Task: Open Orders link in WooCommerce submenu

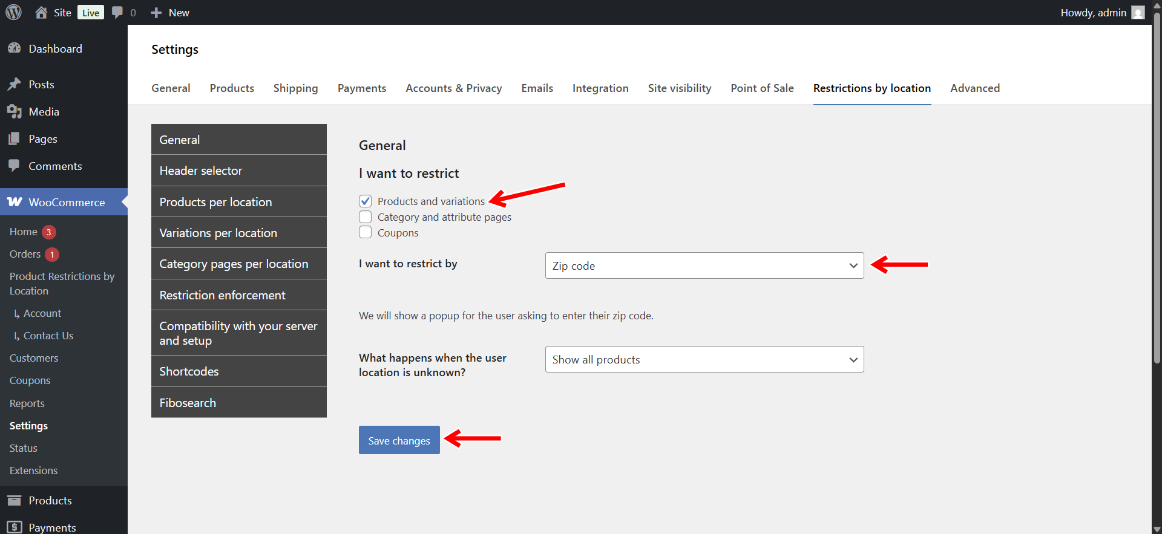Action: tap(25, 254)
